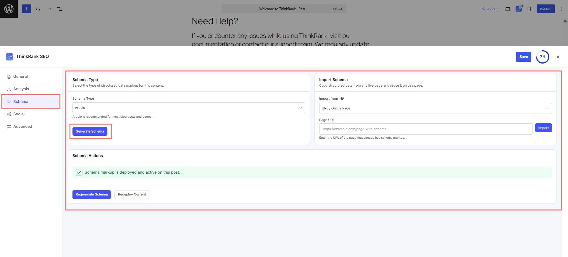The width and height of the screenshot is (568, 257).
Task: Redo the last change
Action: click(x=49, y=9)
